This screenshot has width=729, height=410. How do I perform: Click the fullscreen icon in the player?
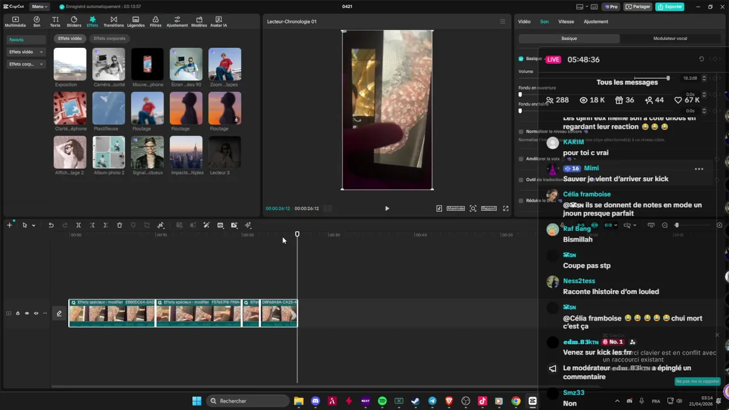pyautogui.click(x=505, y=208)
